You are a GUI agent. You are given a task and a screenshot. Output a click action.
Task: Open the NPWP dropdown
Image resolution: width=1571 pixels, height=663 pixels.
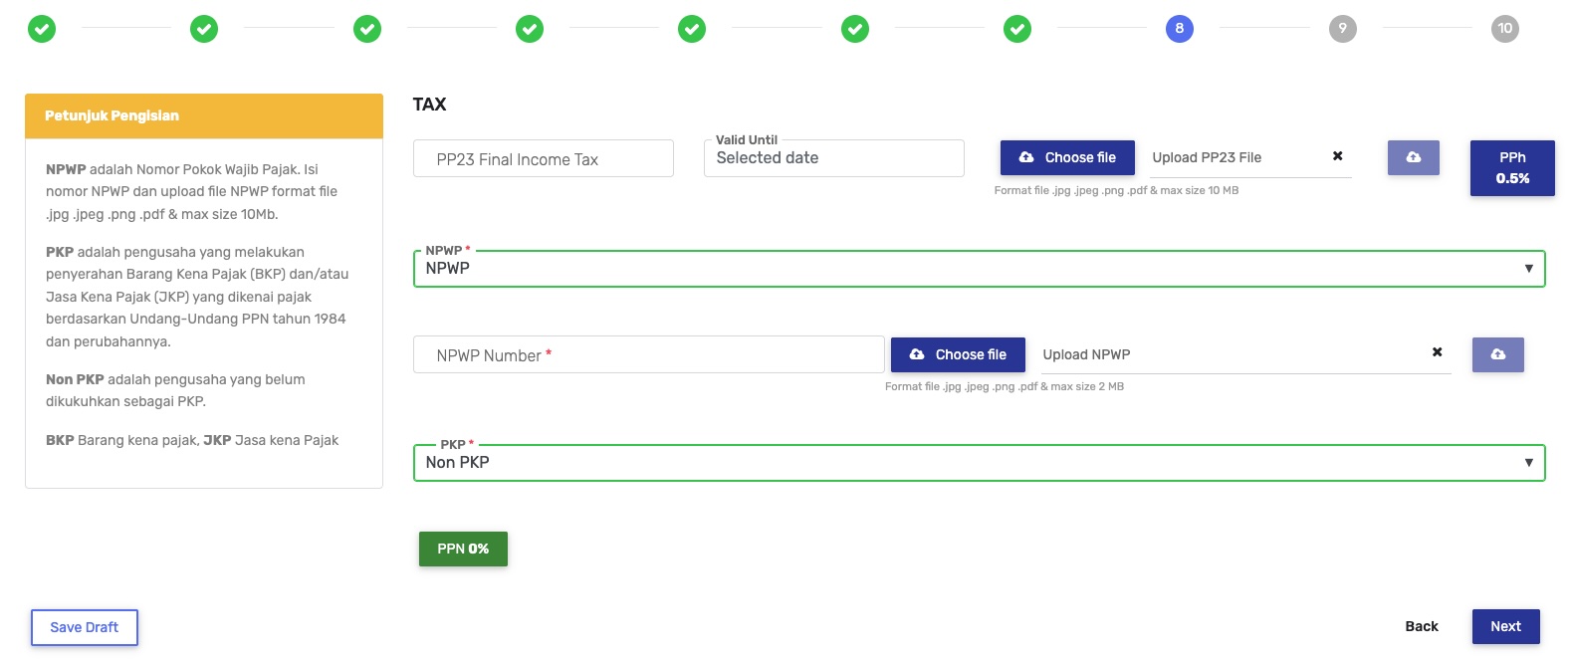(x=979, y=269)
